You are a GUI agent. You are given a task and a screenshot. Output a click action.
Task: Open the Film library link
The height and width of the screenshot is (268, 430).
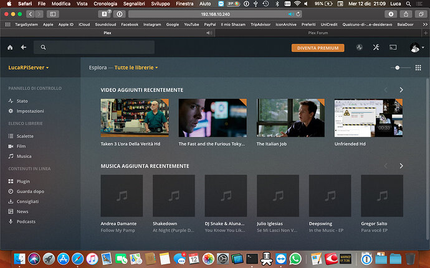pyautogui.click(x=21, y=146)
